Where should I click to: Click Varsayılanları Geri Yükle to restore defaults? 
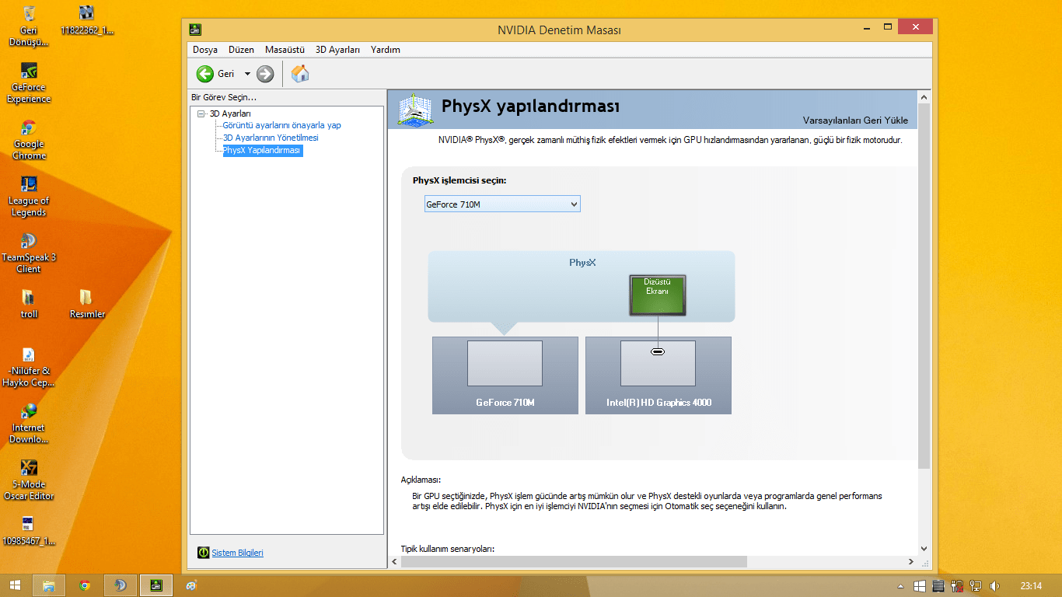pyautogui.click(x=855, y=120)
